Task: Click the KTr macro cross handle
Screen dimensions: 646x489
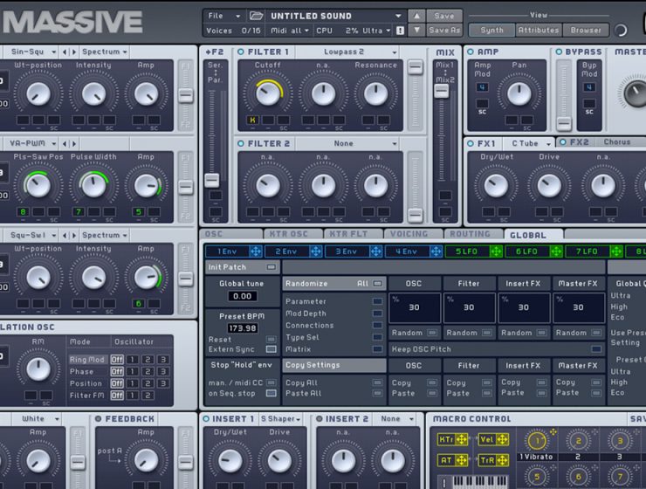Action: [x=462, y=439]
